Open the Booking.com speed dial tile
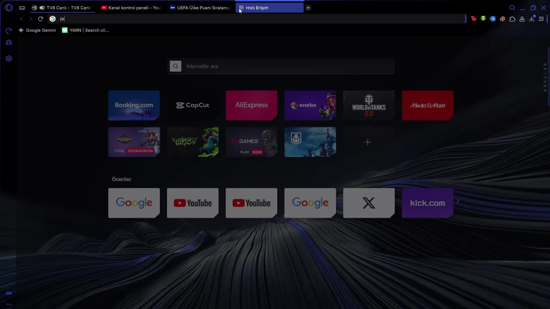Viewport: 550px width, 309px height. (134, 105)
